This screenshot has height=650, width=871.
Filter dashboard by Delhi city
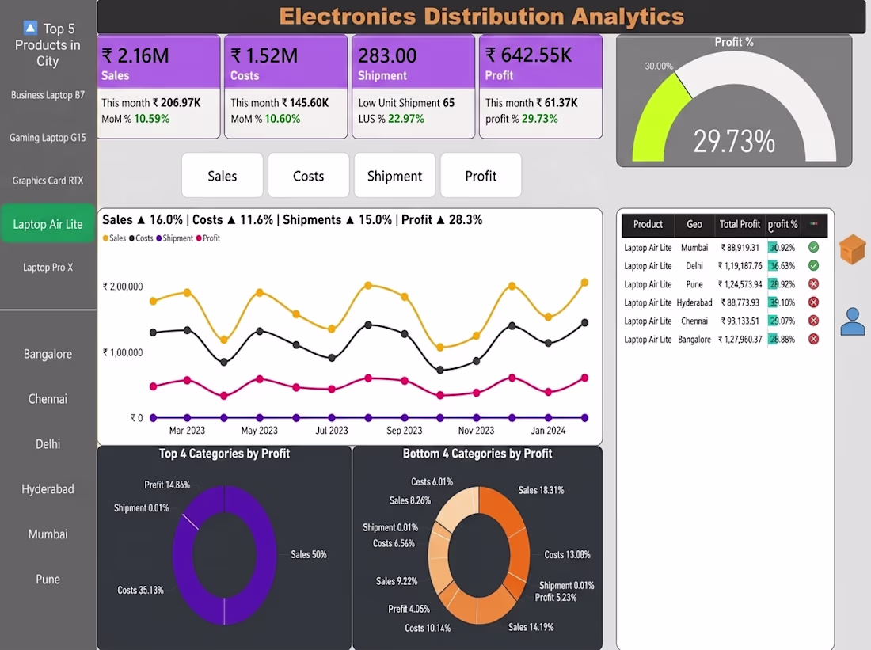[48, 444]
